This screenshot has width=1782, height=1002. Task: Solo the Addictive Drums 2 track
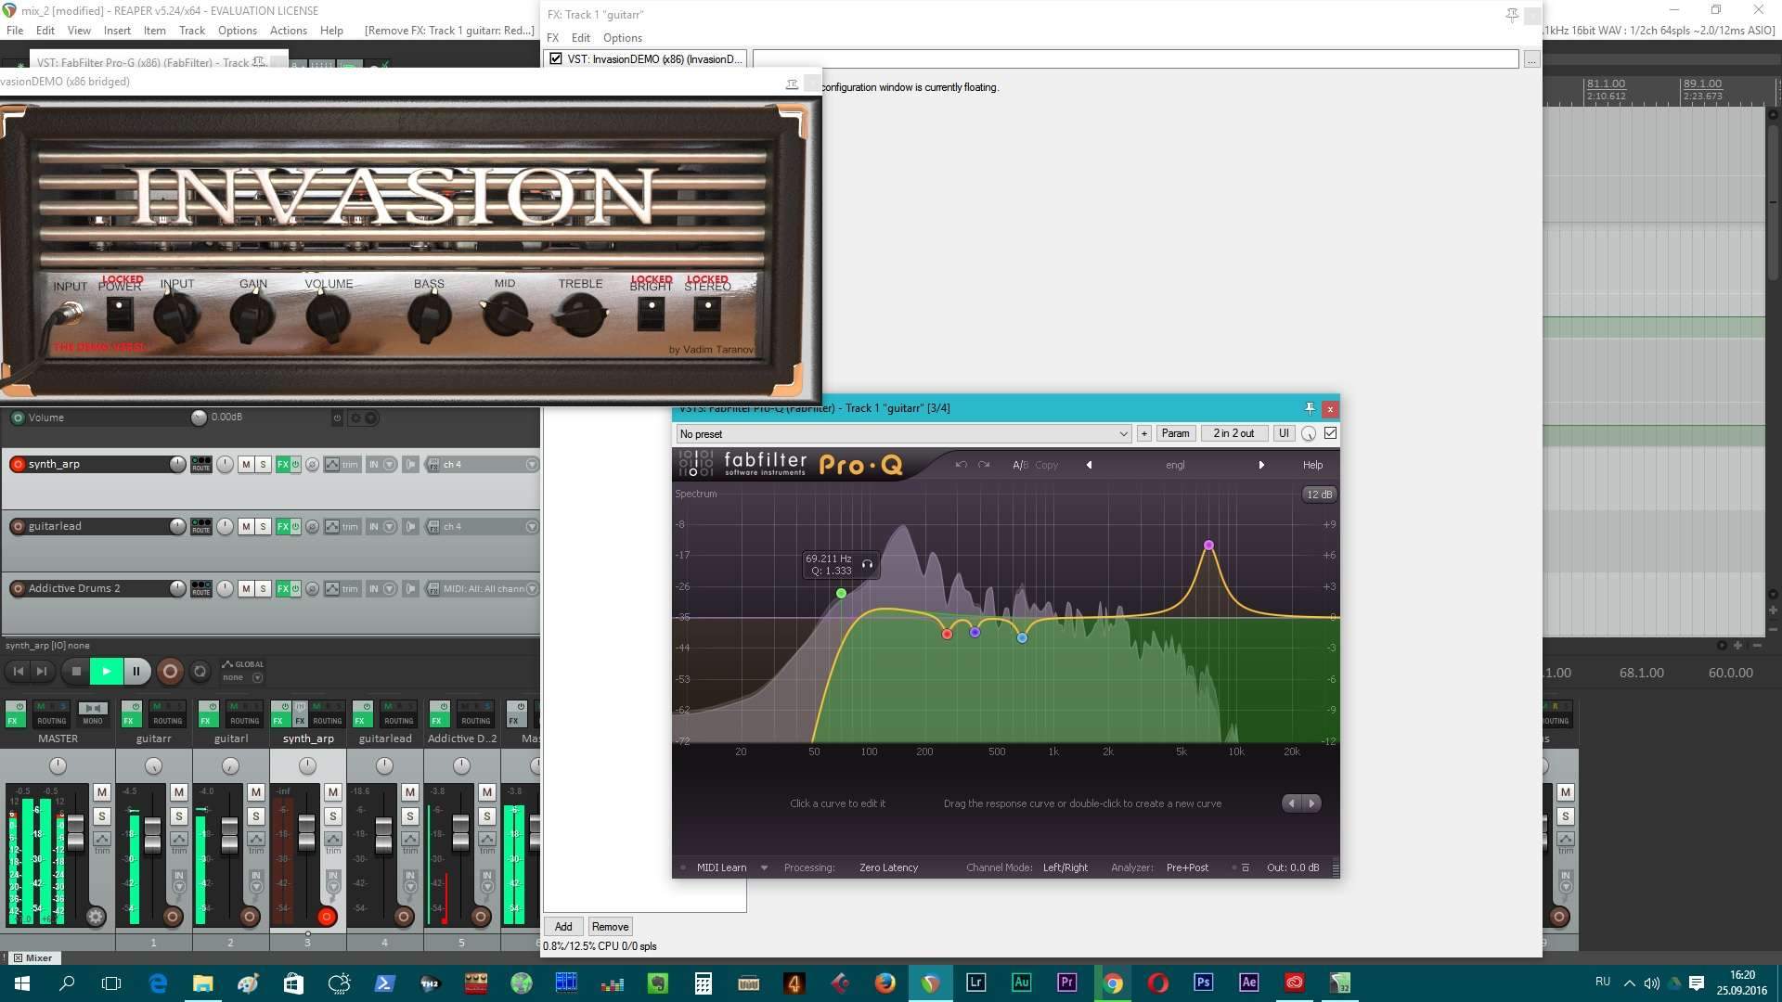point(263,588)
